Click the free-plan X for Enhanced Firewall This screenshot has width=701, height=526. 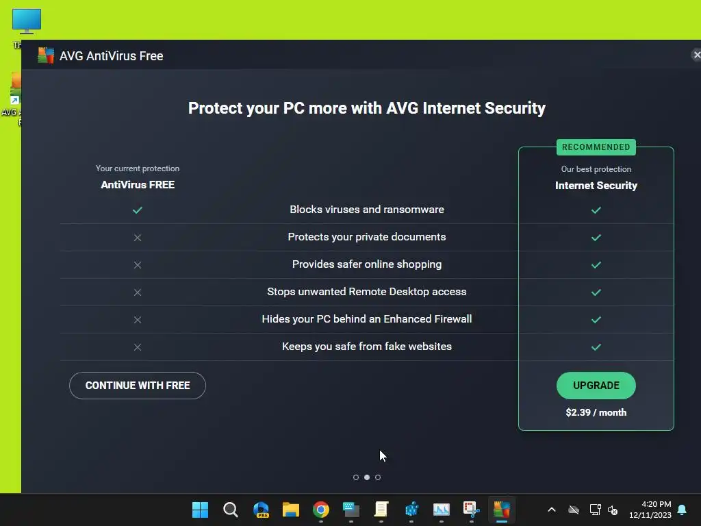click(x=137, y=320)
